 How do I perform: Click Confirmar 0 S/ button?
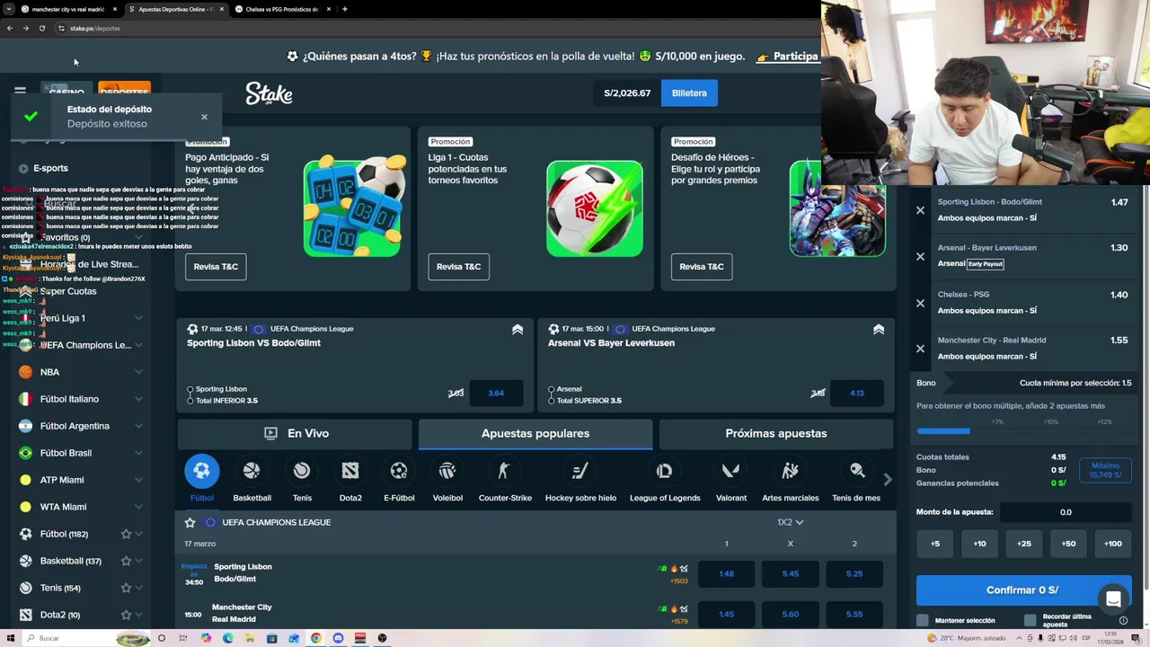click(x=1022, y=590)
